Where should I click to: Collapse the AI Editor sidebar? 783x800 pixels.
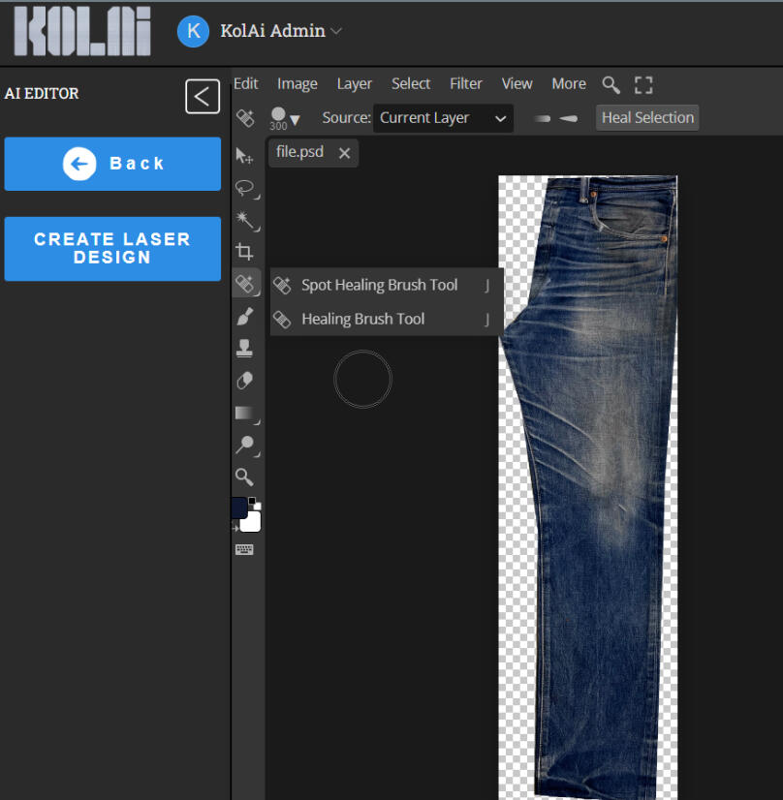[x=203, y=96]
